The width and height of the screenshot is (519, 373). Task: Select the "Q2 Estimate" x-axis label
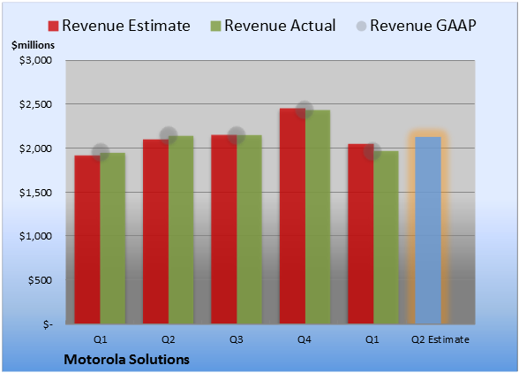(x=440, y=339)
